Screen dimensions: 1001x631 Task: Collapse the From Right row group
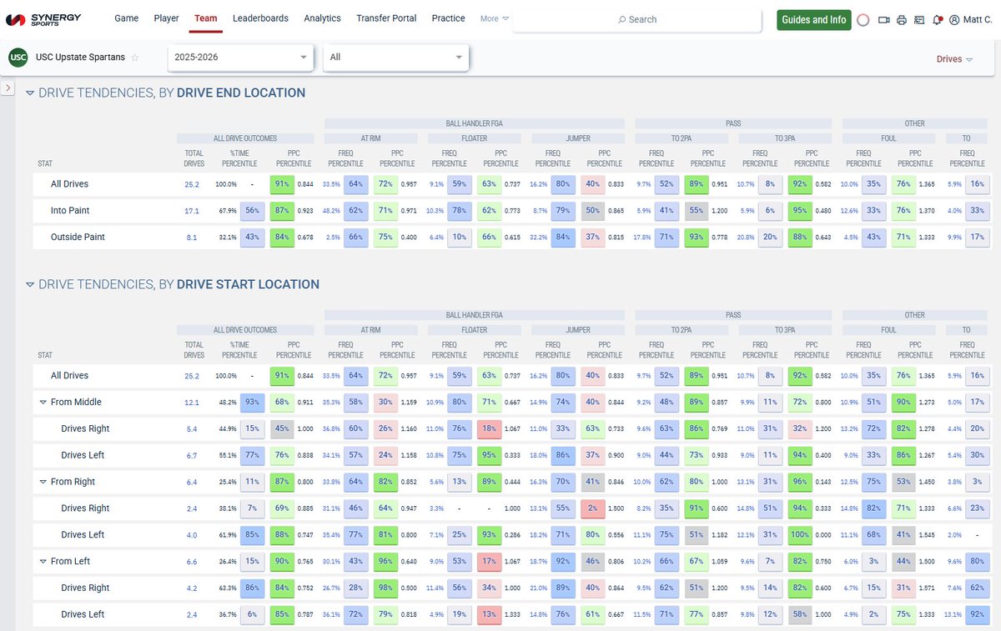[x=43, y=482]
